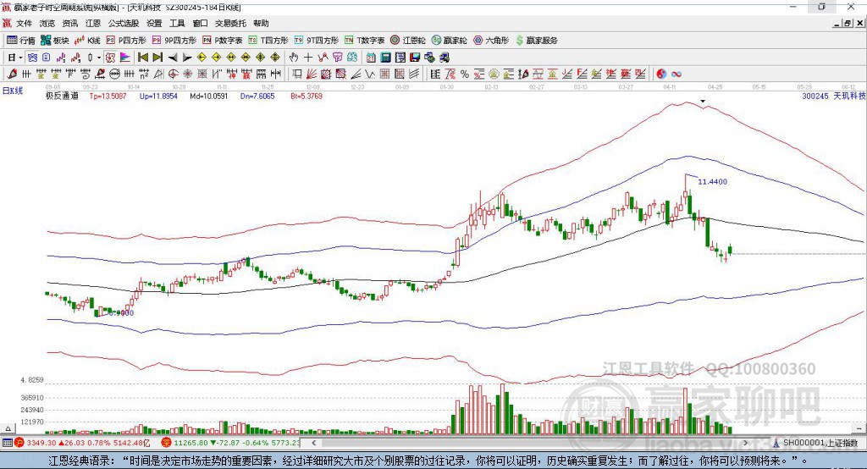867x469 pixels.
Task: Save with the red floppy-disk icon
Action: [x=415, y=58]
